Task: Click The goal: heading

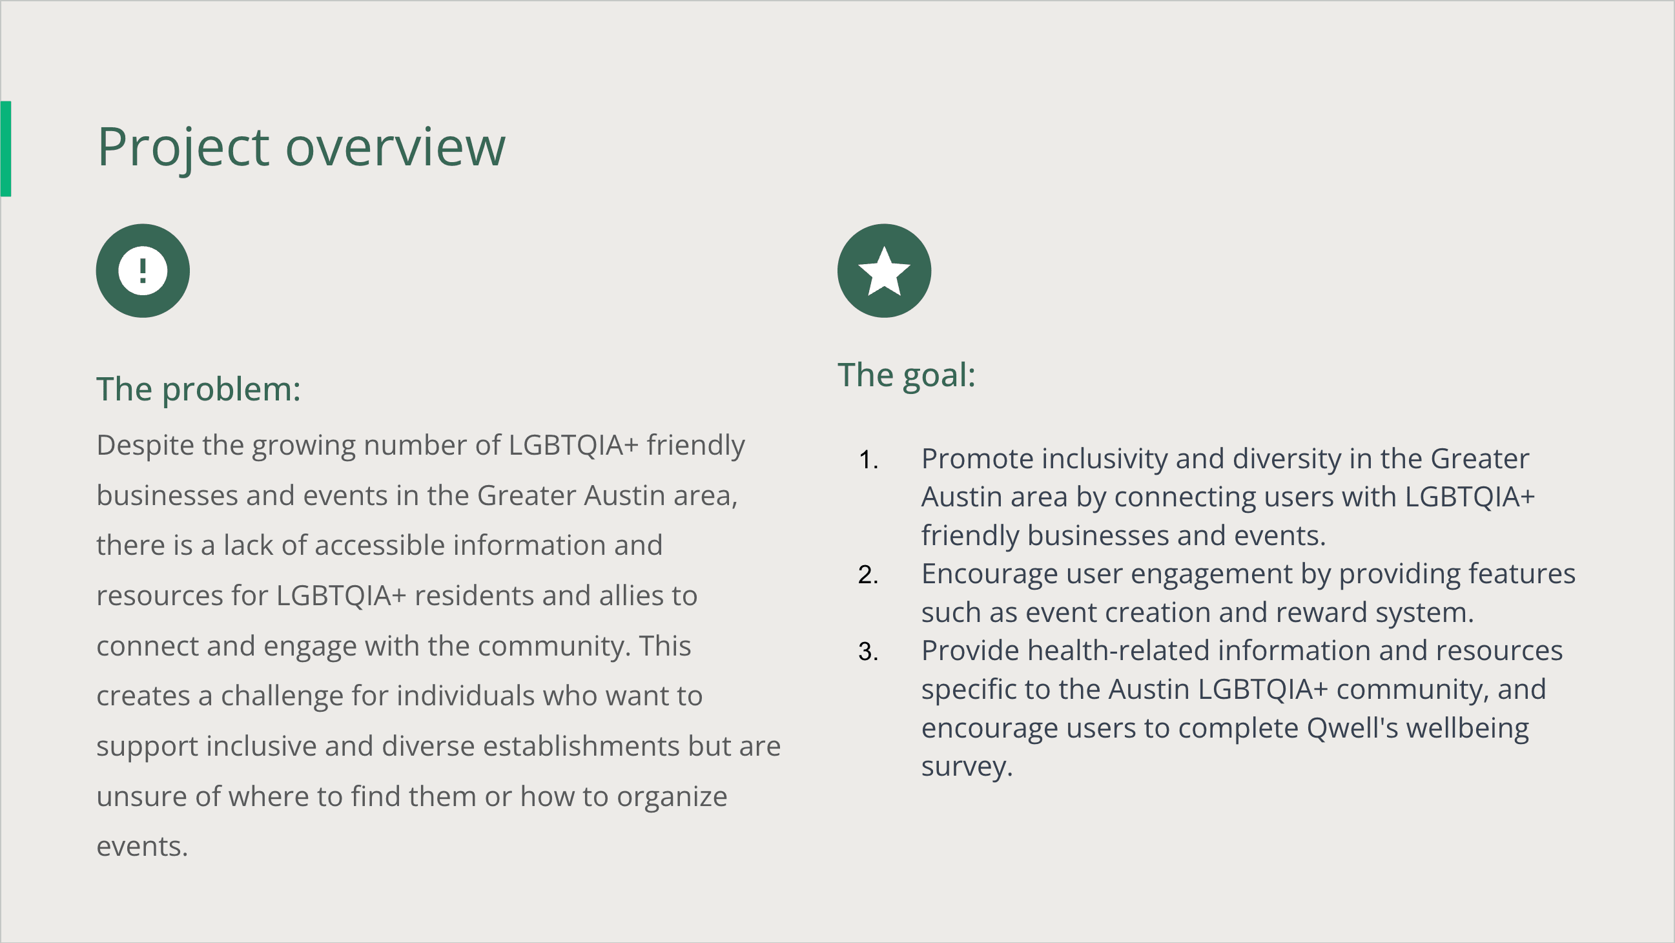Action: (906, 375)
